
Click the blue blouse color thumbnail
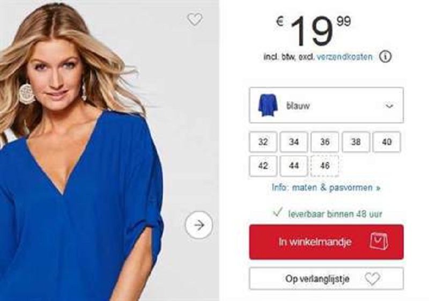point(267,105)
